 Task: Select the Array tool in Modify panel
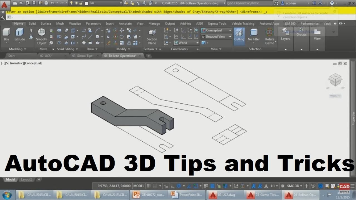click(135, 43)
